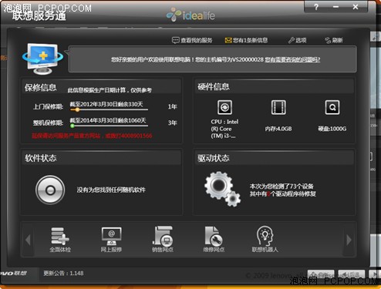This screenshot has height=289, width=381.
Task: Minimize the 联想服务通 window
Action: click(x=335, y=7)
